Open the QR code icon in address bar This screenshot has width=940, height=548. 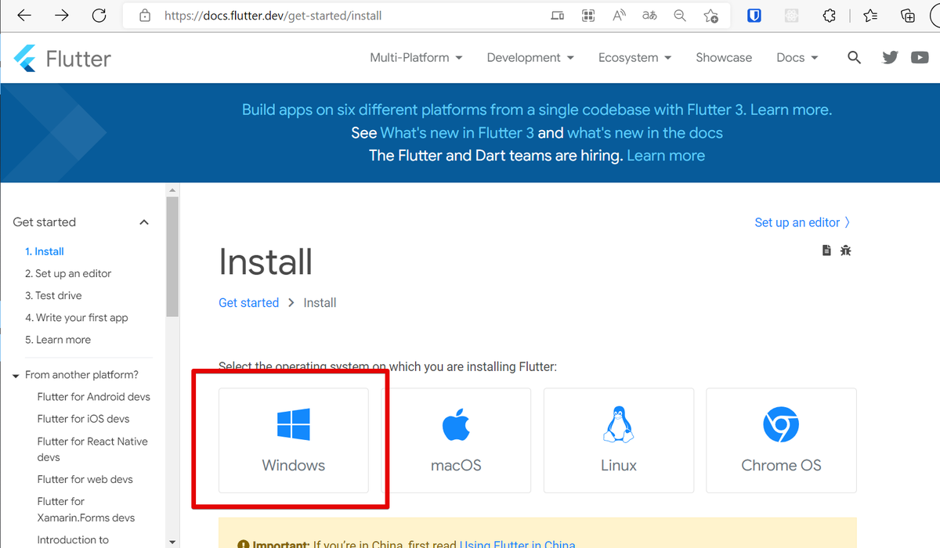(588, 16)
